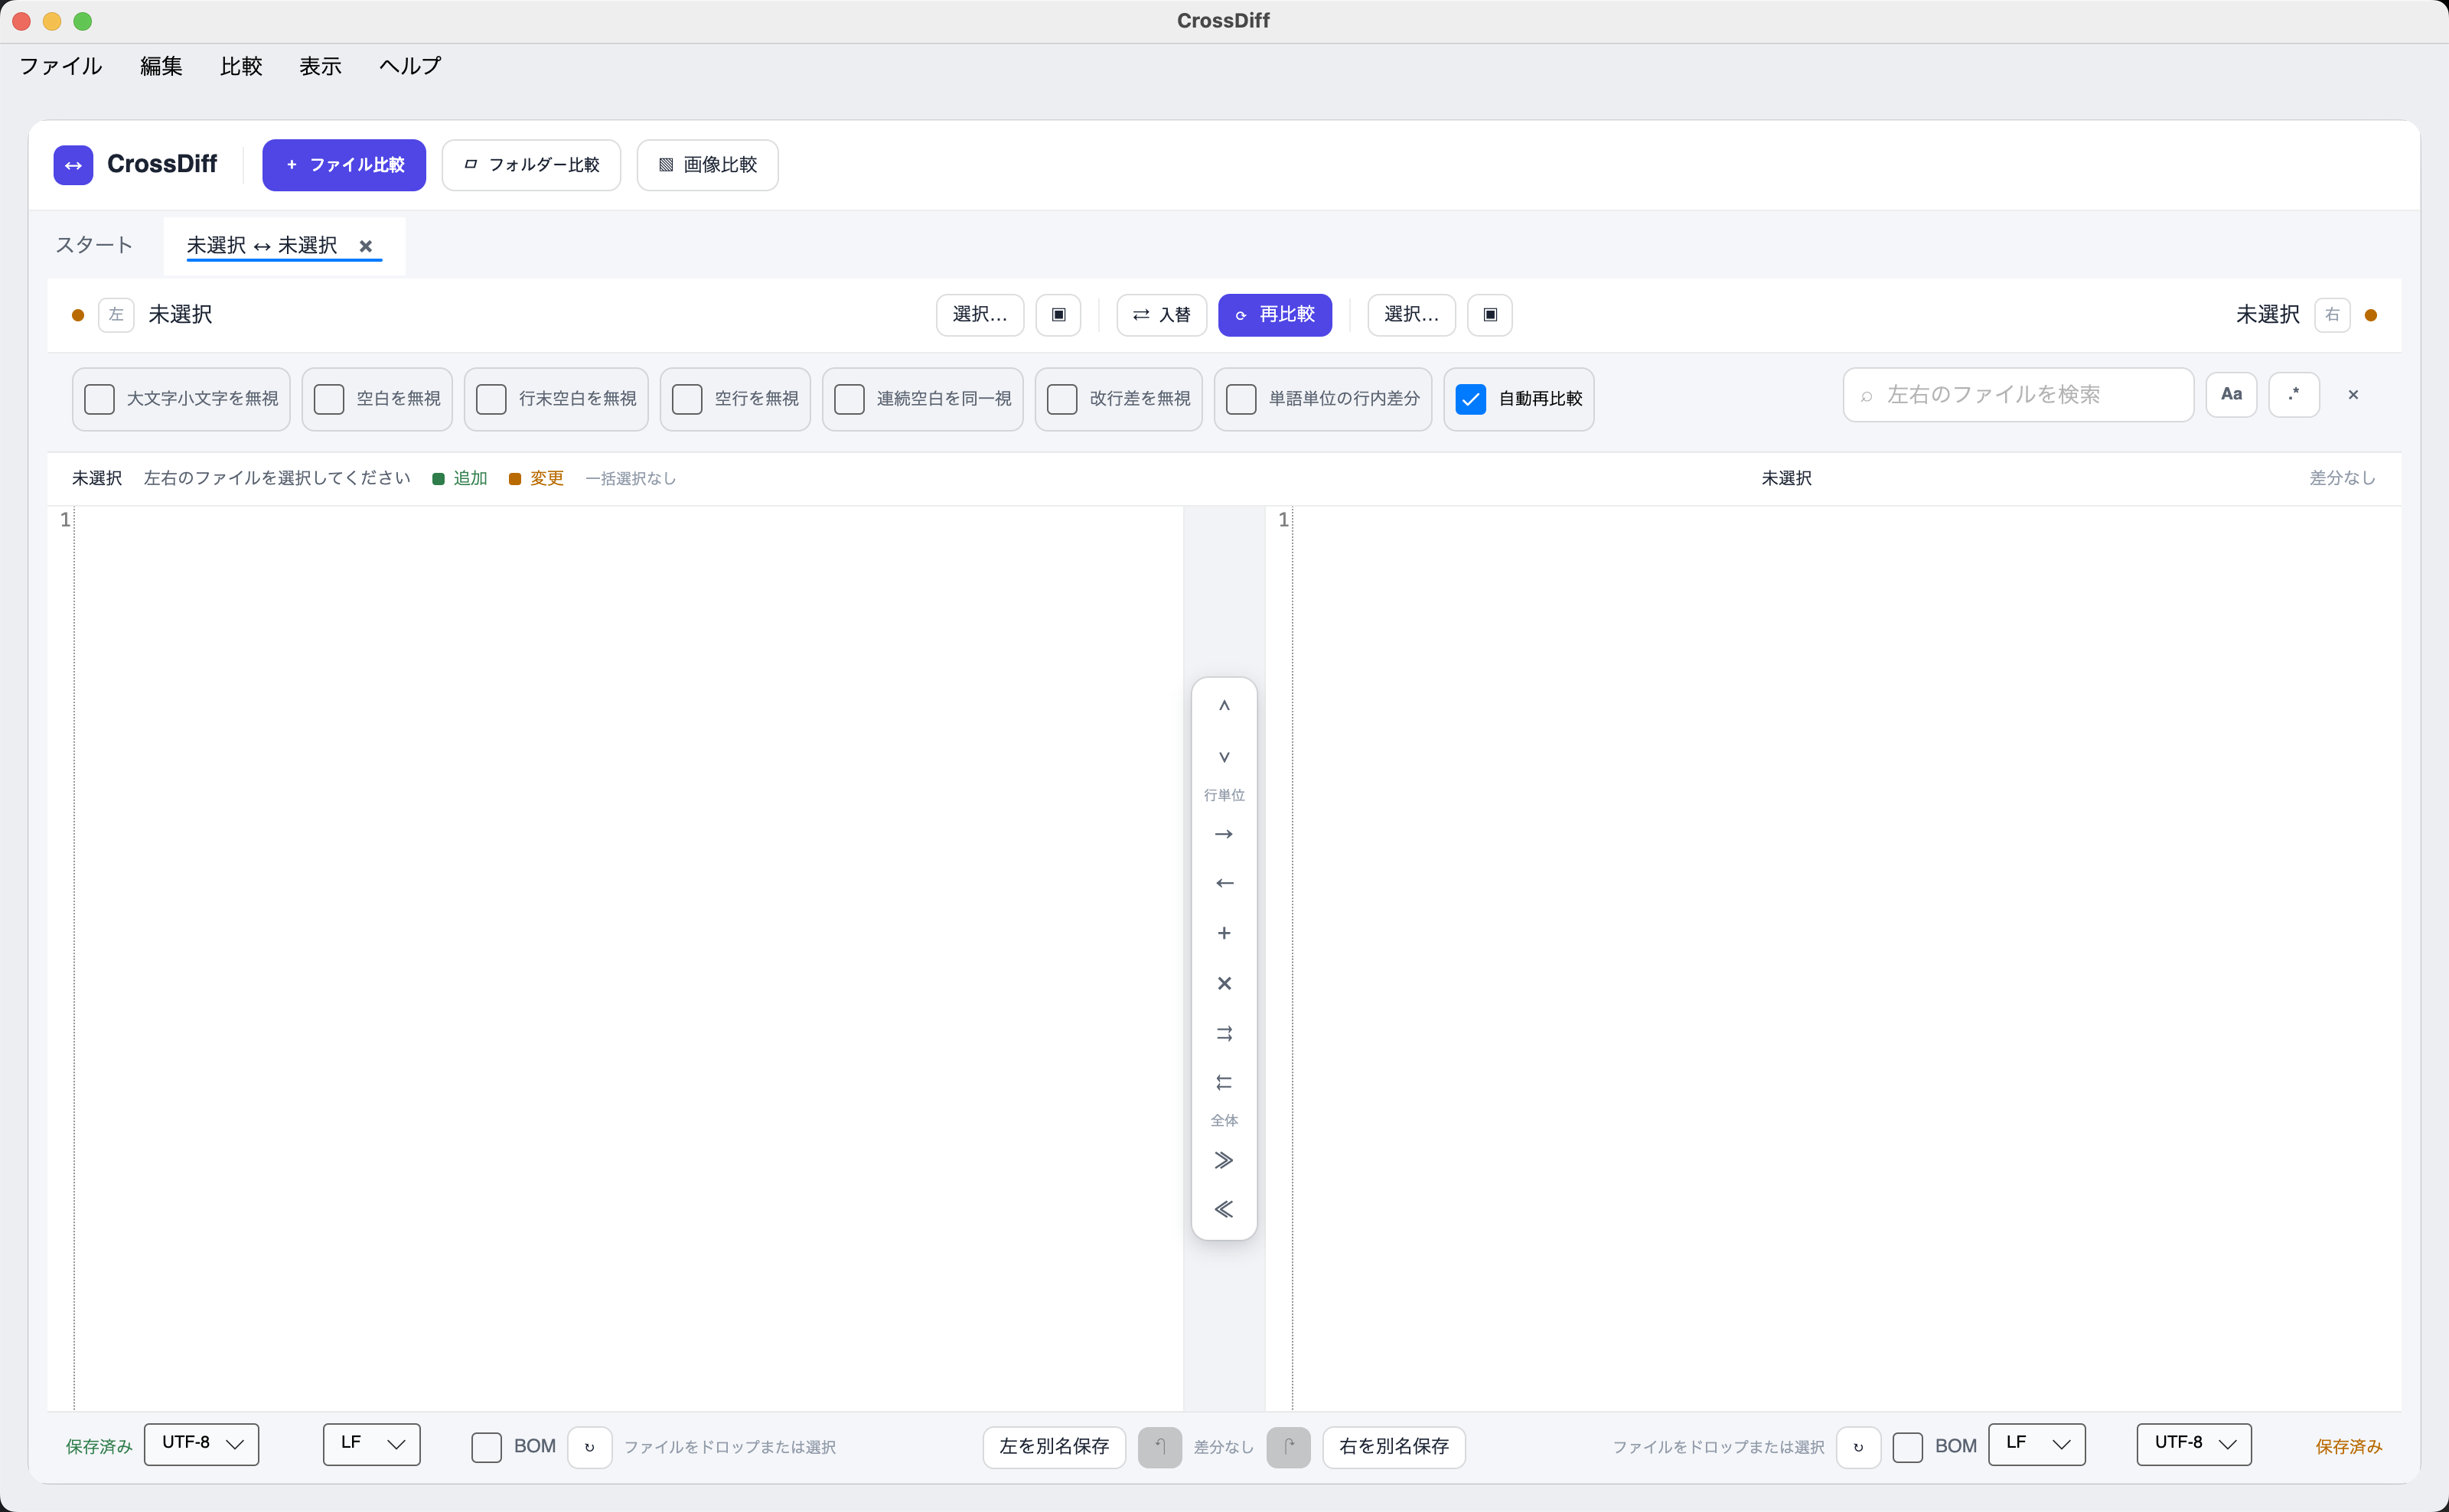
Task: Copy all to right with double chevron
Action: click(1224, 1160)
